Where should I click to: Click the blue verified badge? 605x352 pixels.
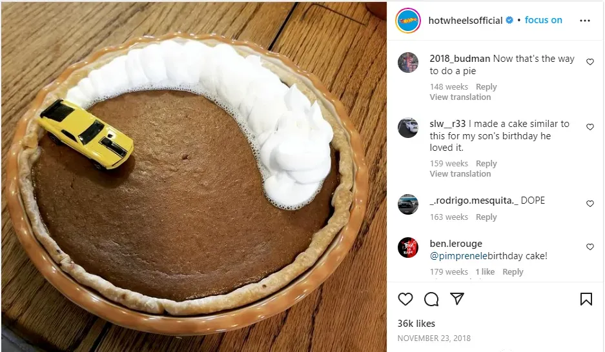pyautogui.click(x=509, y=20)
